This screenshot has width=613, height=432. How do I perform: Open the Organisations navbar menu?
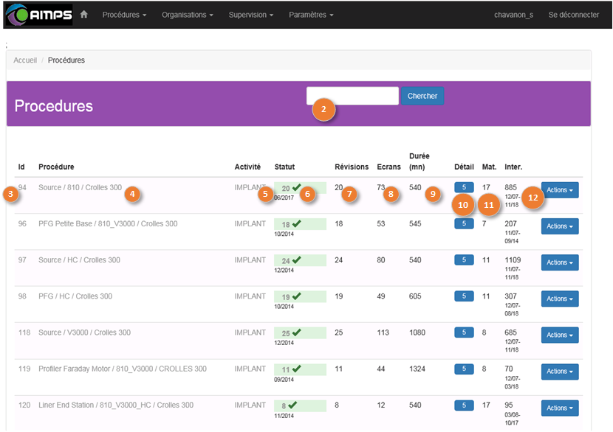click(x=188, y=15)
